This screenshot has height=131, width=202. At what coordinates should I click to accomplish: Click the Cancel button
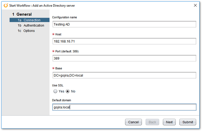[133, 122]
